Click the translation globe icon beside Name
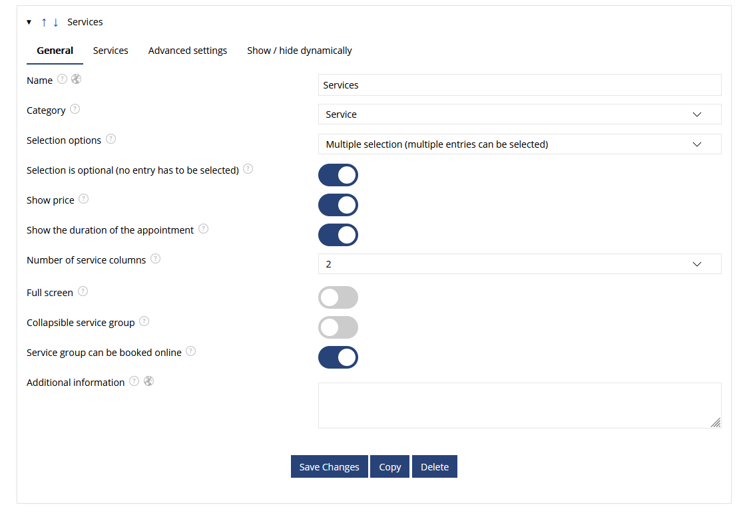 tap(76, 79)
